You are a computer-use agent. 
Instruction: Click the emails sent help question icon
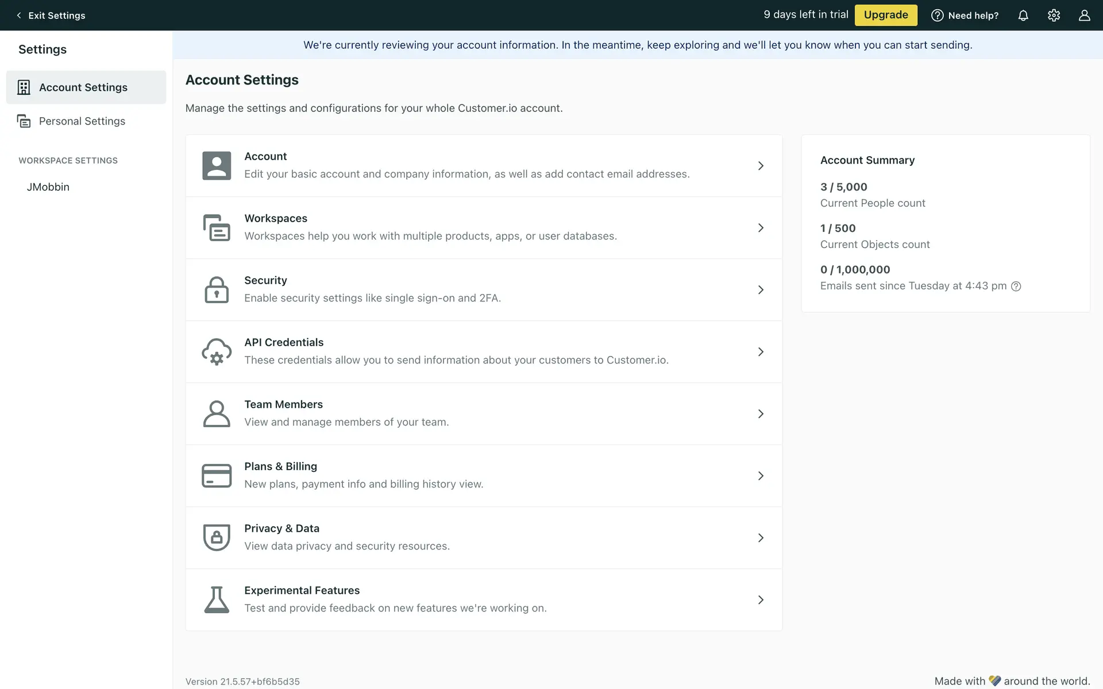[1016, 287]
